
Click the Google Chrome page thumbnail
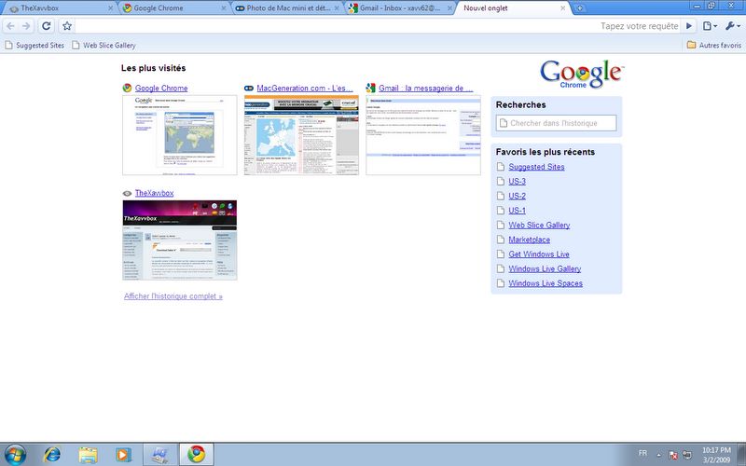tap(180, 135)
